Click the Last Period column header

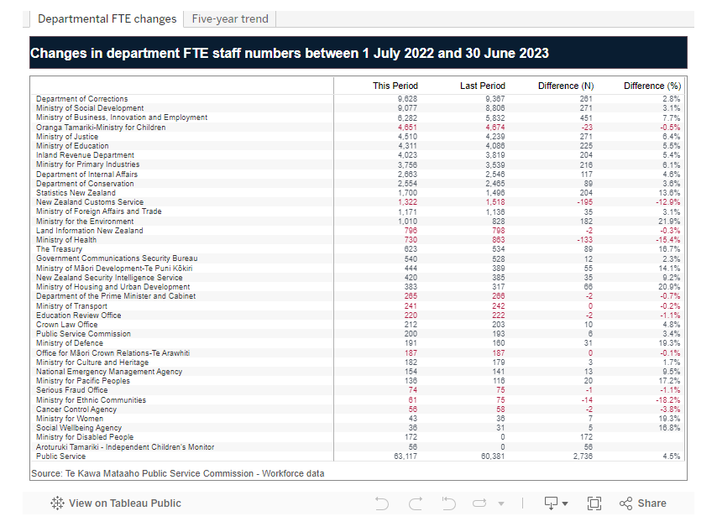[482, 86]
